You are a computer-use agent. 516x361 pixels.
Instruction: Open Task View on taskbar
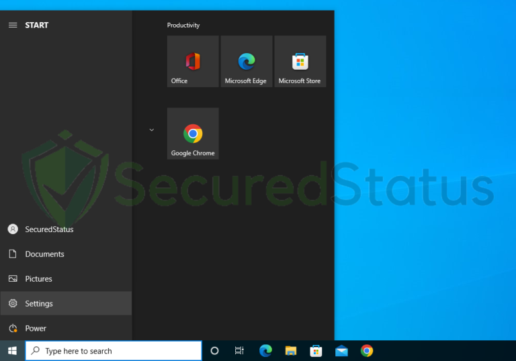(240, 351)
